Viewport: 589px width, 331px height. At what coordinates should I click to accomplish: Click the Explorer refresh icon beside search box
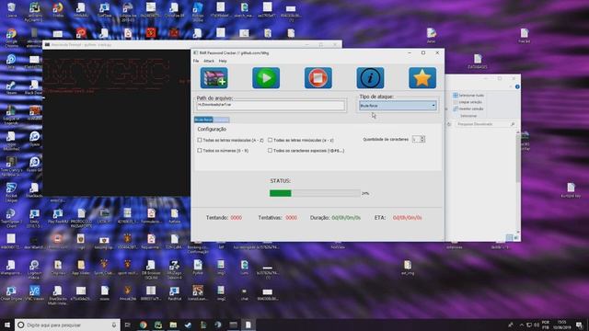pos(449,124)
